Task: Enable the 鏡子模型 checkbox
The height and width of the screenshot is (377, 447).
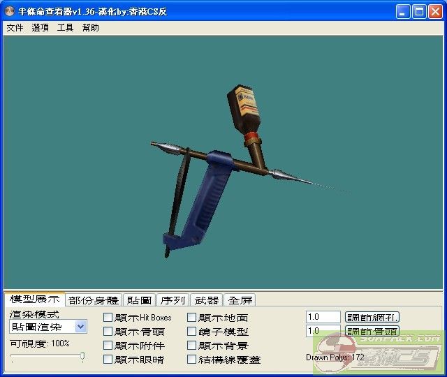Action: coord(191,332)
